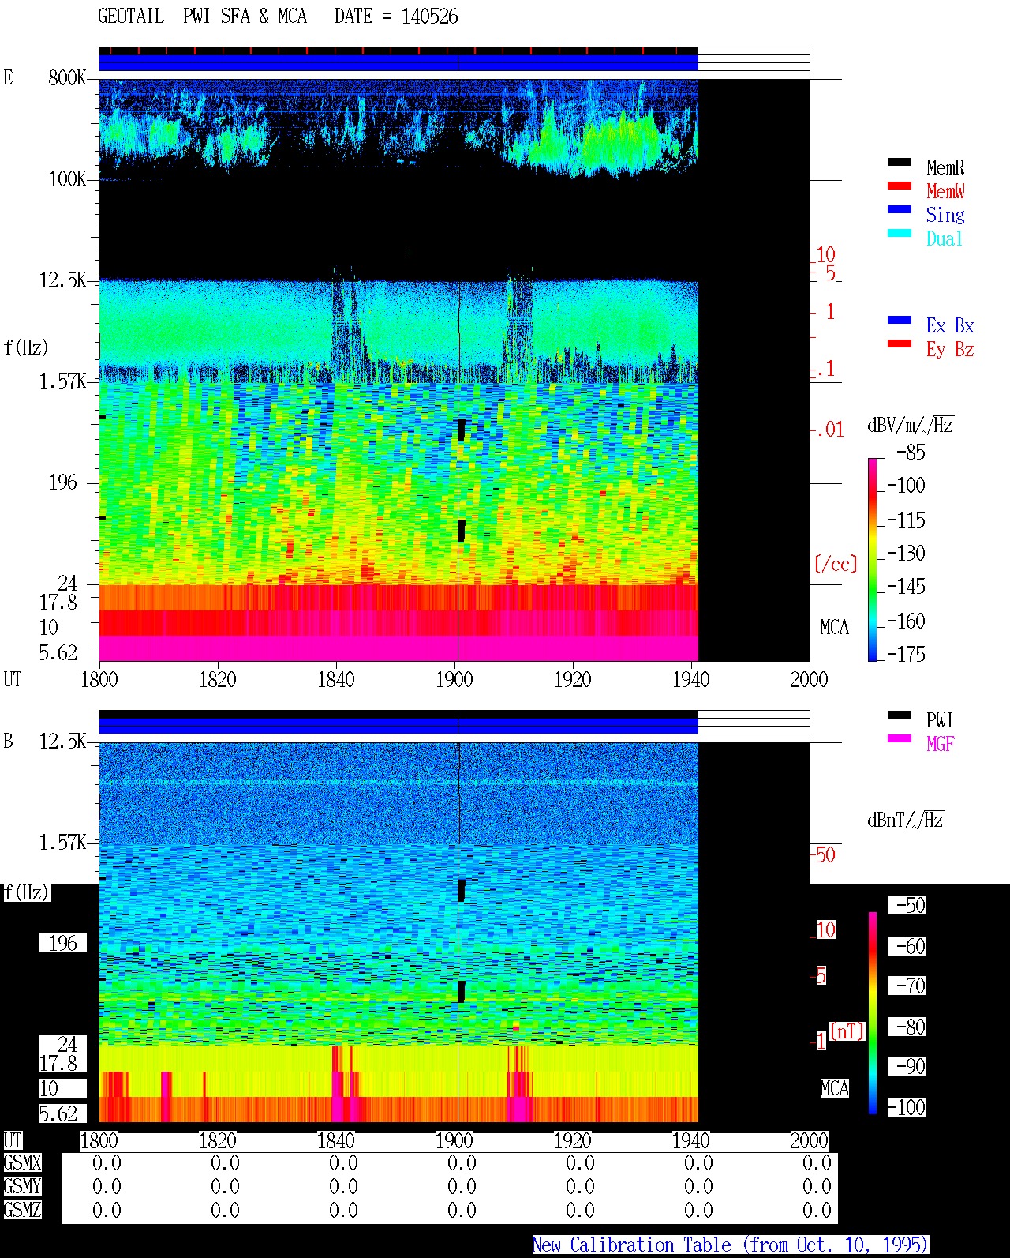The image size is (1010, 1258).
Task: Click the -100 magnetic color scale value
Action: (x=906, y=1107)
